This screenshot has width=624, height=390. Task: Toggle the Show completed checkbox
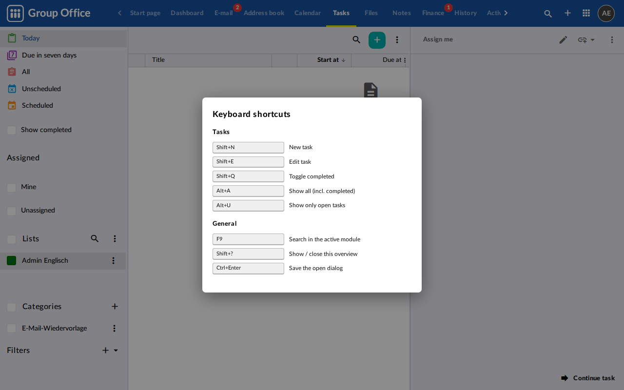[12, 130]
